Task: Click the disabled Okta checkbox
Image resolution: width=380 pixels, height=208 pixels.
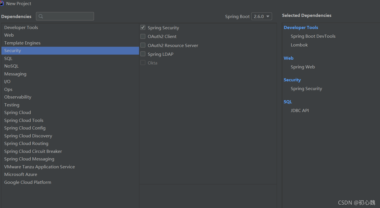Action: 143,63
